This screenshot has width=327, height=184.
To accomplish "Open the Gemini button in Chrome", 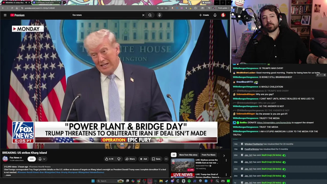I will 206,3.
